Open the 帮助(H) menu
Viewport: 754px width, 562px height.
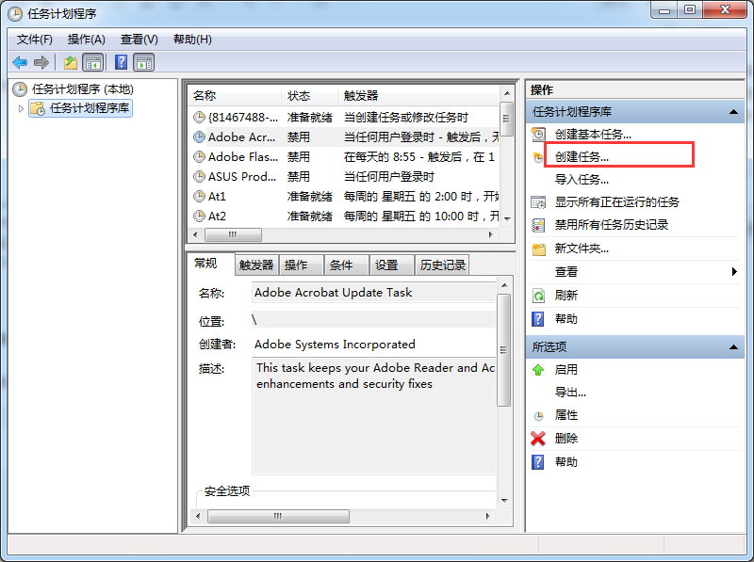click(192, 40)
